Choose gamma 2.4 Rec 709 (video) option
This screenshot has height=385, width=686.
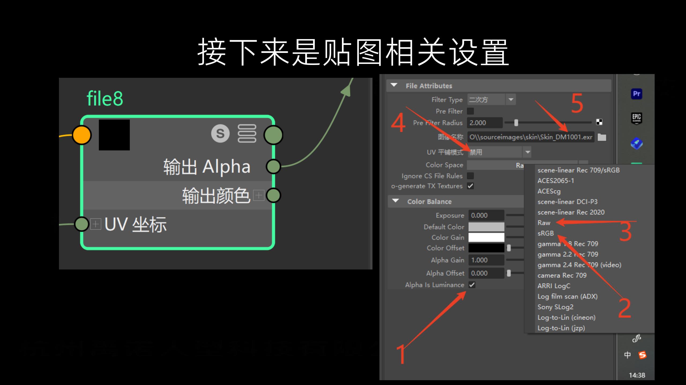(579, 265)
